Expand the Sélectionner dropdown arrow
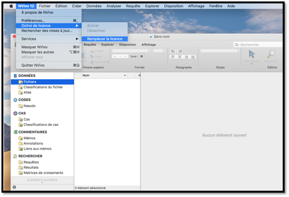 [252, 64]
